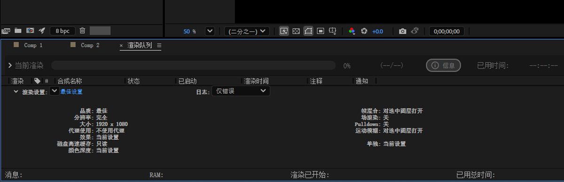
Task: Close the 渲染队列 panel tab
Action: click(x=121, y=45)
